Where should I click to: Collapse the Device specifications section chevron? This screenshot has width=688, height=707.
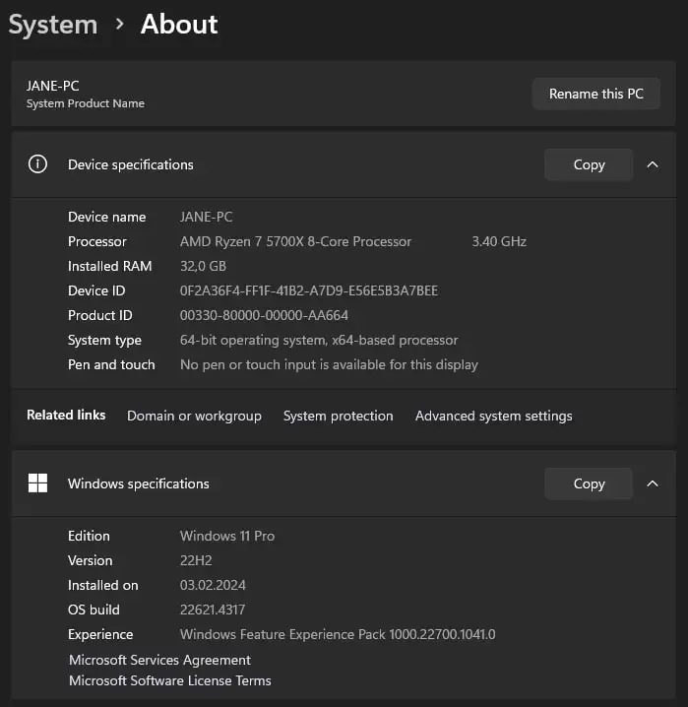(653, 164)
